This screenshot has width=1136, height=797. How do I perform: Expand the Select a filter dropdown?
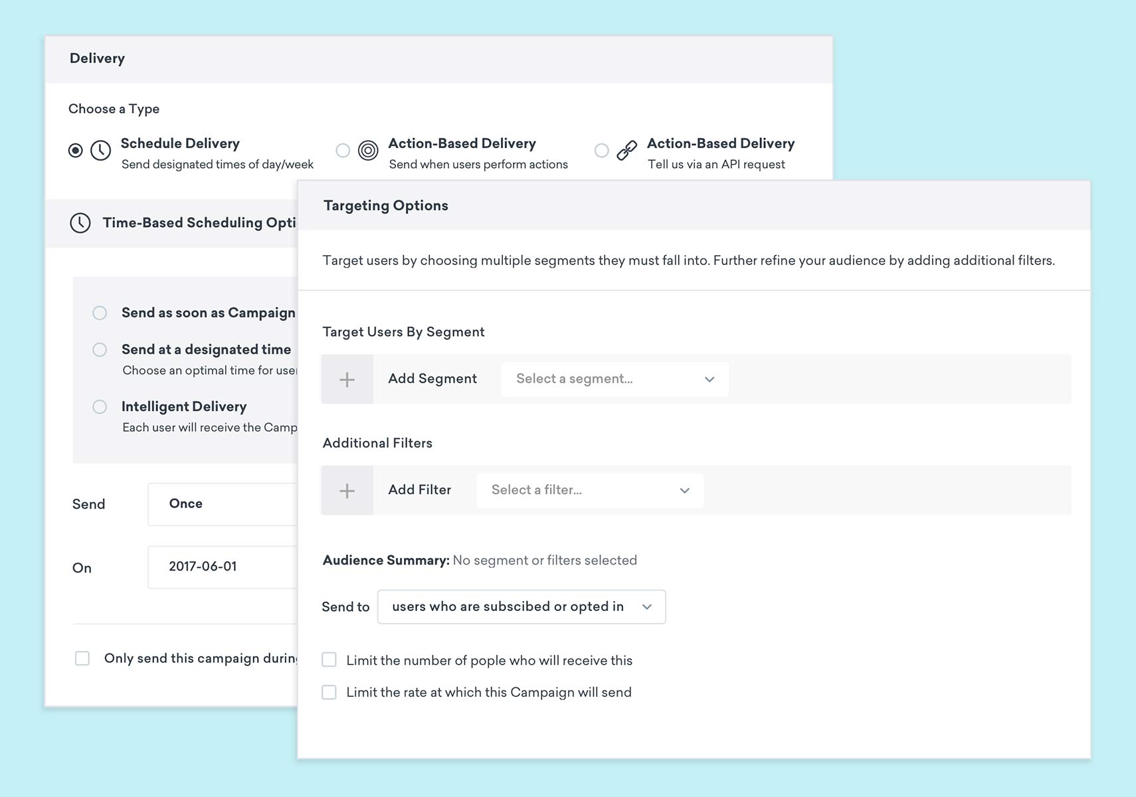(590, 490)
